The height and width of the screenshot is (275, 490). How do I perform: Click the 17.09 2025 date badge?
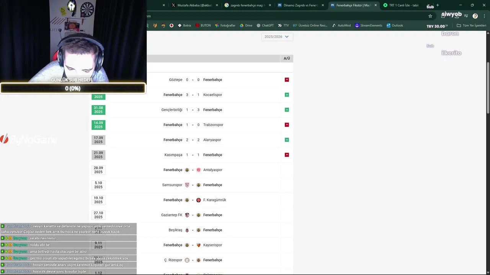point(98,140)
